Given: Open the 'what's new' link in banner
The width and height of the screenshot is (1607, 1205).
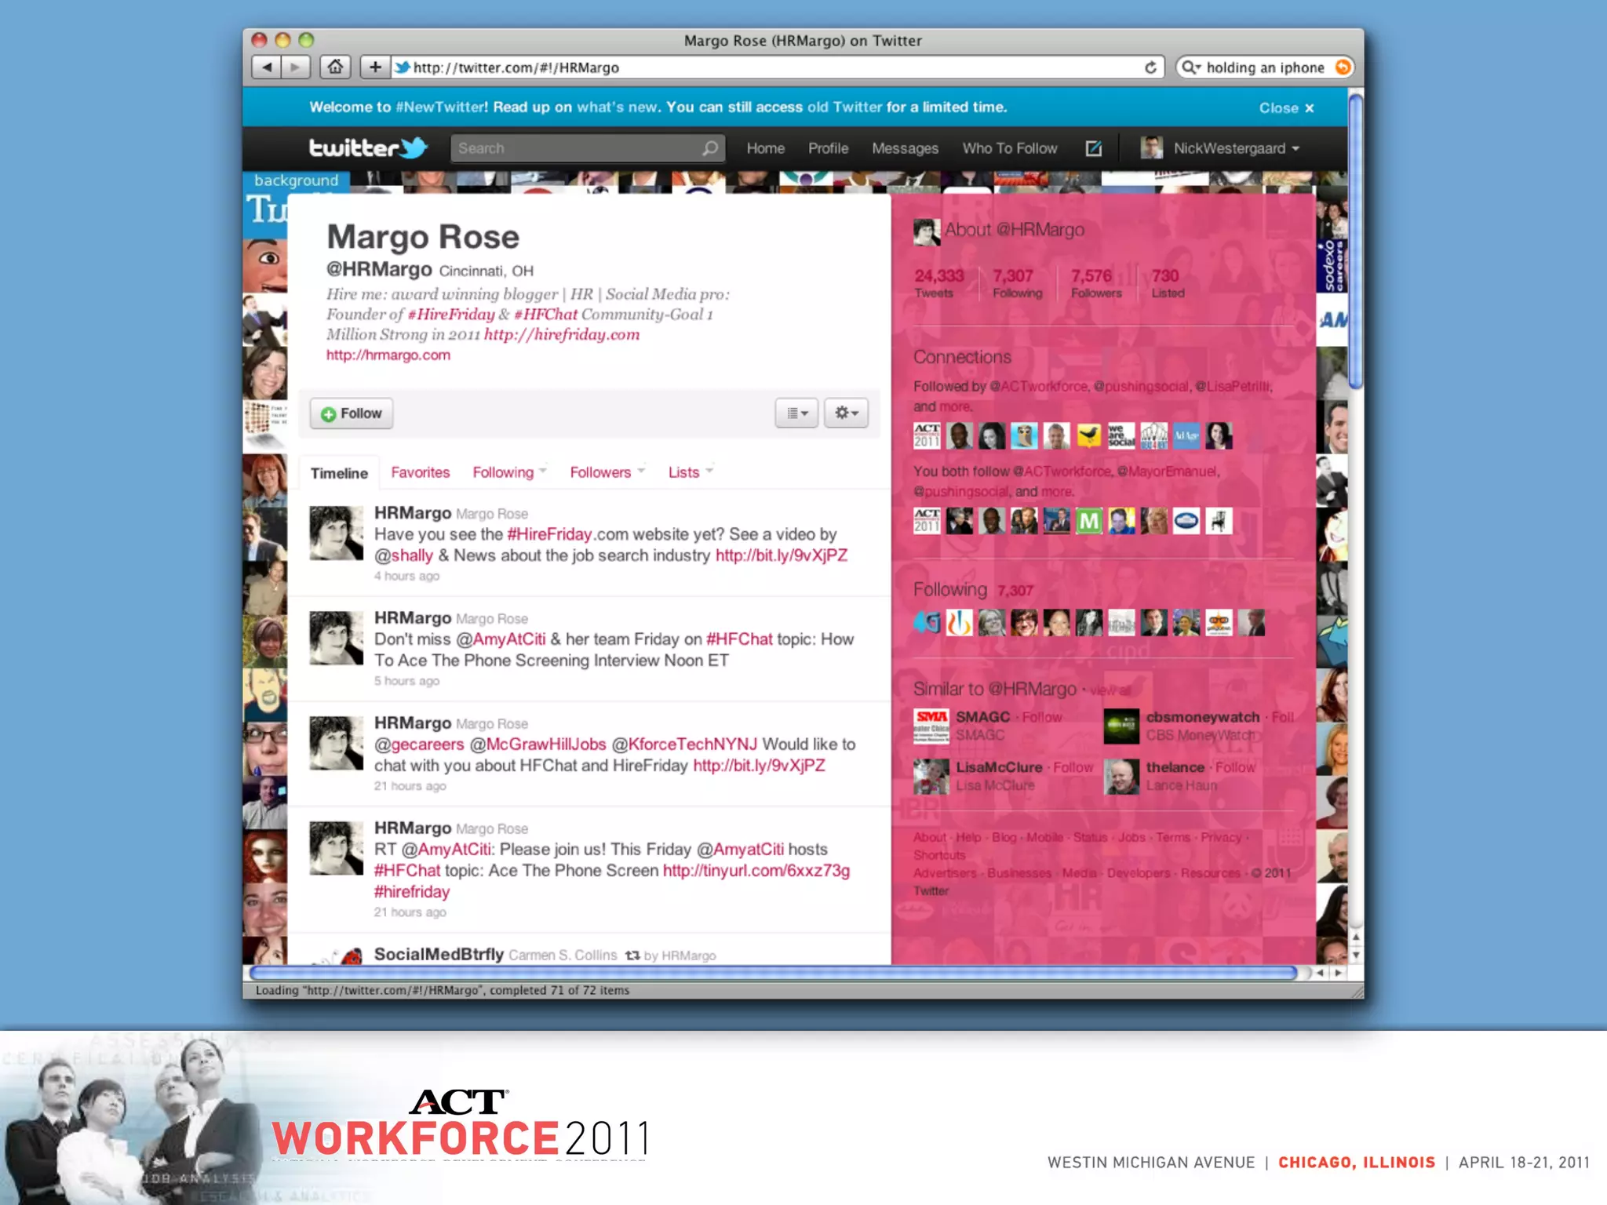Looking at the screenshot, I should 617,107.
